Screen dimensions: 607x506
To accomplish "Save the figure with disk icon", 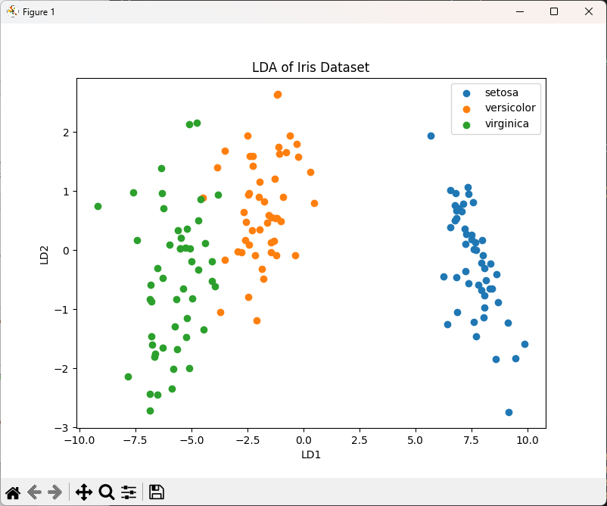I will [x=157, y=492].
